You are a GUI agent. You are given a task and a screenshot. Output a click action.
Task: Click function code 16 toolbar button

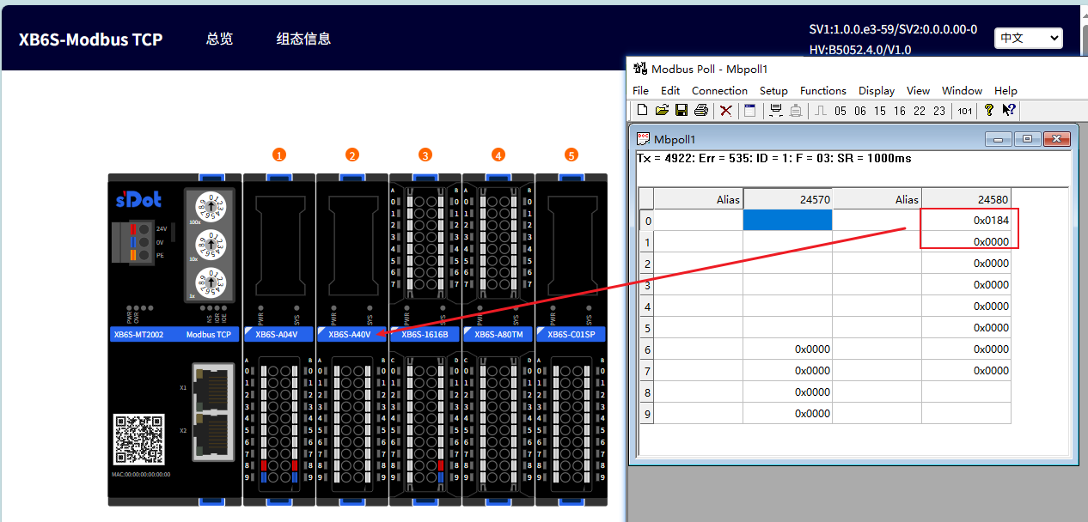coord(900,111)
